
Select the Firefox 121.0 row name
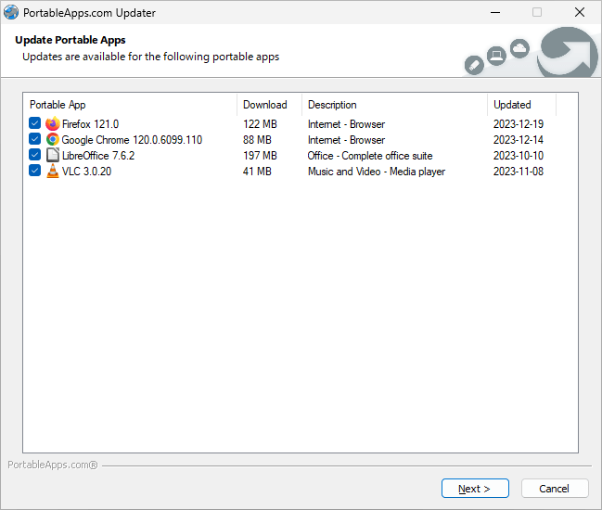(x=90, y=124)
